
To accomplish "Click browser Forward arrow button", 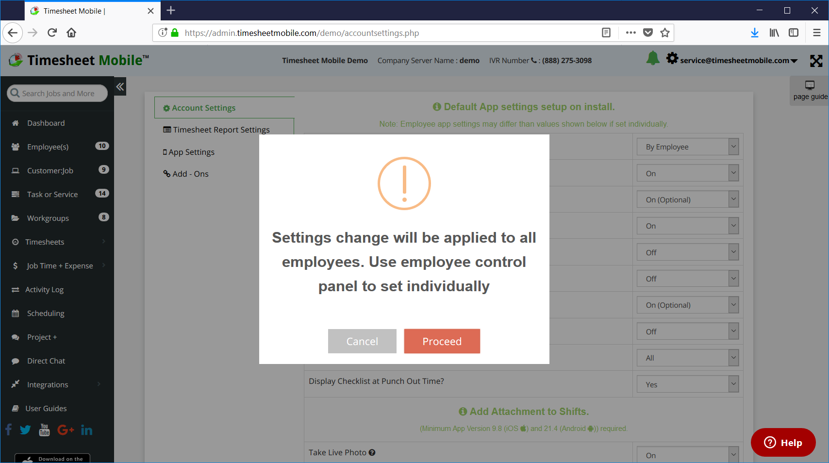I will [x=33, y=33].
